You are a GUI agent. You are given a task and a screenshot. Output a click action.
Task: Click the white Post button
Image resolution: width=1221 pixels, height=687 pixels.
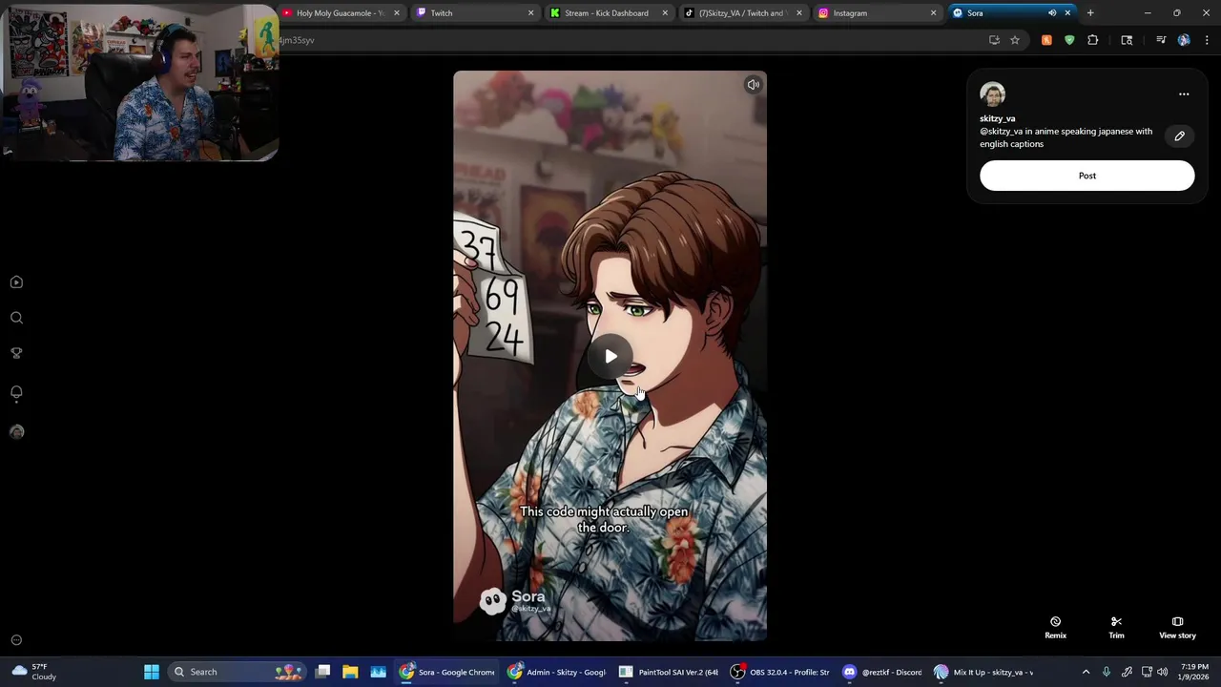pyautogui.click(x=1086, y=176)
